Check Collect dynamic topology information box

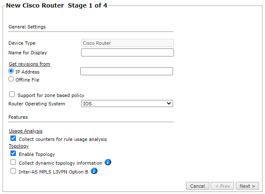point(13,162)
